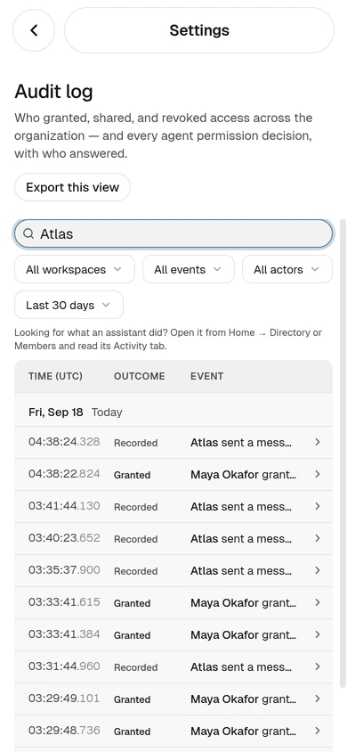Open the All actors filter dropdown

coord(287,270)
